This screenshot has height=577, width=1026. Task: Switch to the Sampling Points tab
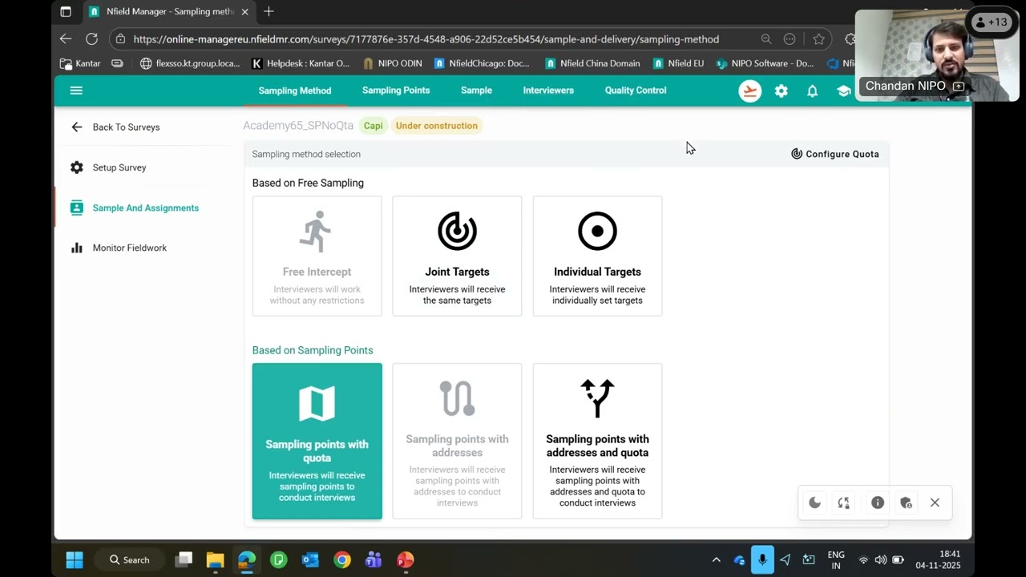tap(396, 91)
